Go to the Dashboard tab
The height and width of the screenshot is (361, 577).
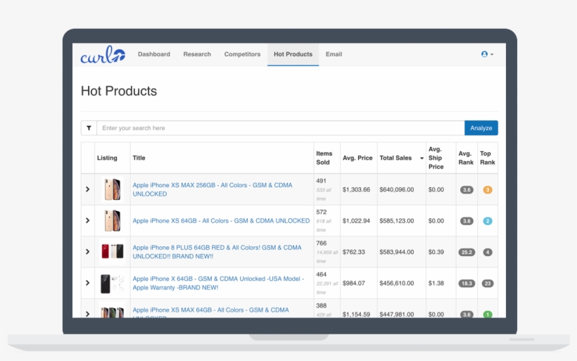[154, 54]
